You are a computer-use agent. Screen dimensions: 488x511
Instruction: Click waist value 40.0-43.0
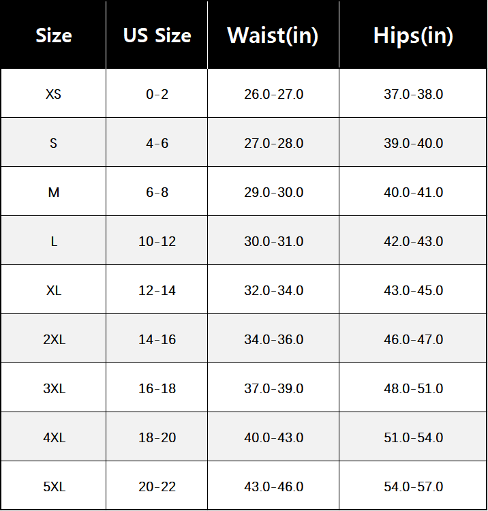(x=273, y=437)
